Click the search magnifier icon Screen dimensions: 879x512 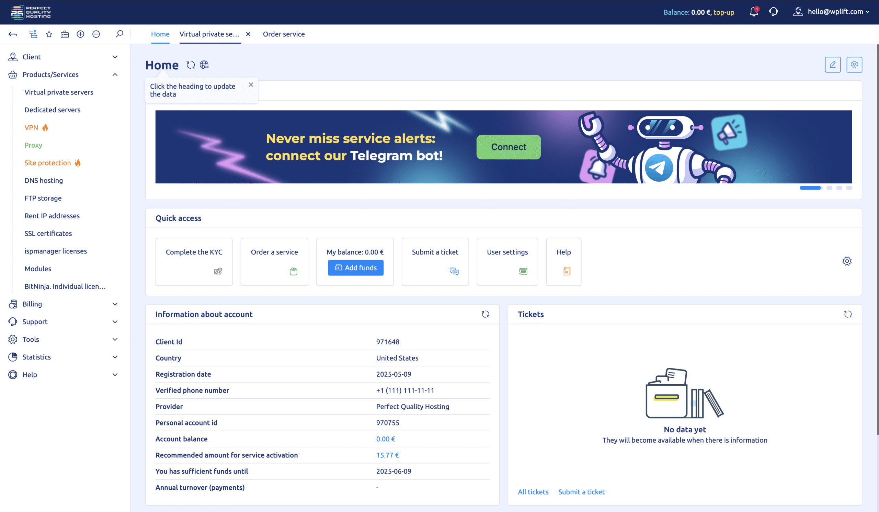tap(119, 34)
